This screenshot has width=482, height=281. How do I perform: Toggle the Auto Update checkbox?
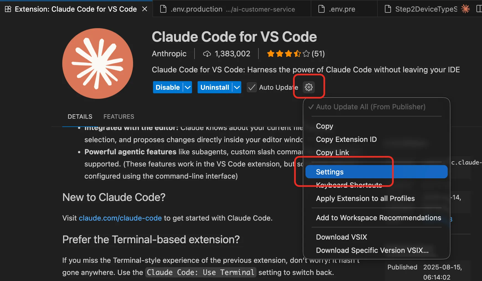click(252, 88)
